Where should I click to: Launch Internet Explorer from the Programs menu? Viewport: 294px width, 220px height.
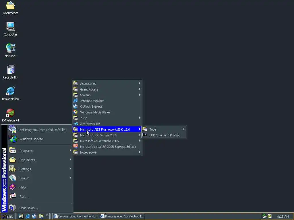click(x=107, y=101)
